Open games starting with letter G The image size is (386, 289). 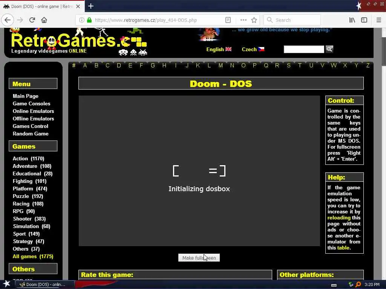[153, 65]
